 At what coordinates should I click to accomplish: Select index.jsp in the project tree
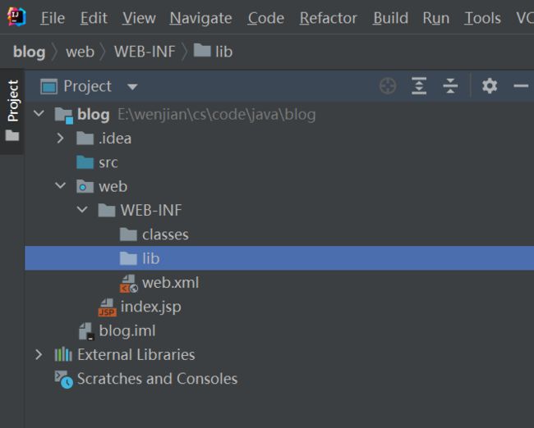pos(151,307)
